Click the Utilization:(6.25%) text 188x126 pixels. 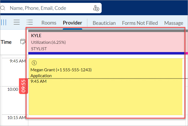(x=48, y=42)
